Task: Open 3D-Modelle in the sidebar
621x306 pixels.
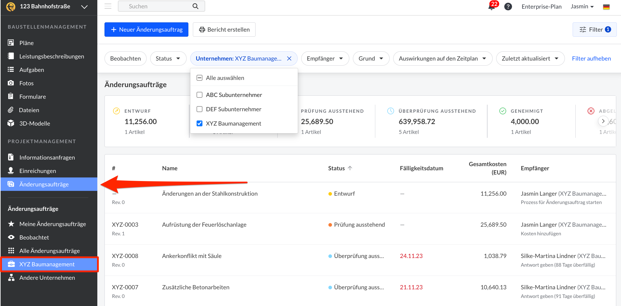Action: (x=34, y=123)
